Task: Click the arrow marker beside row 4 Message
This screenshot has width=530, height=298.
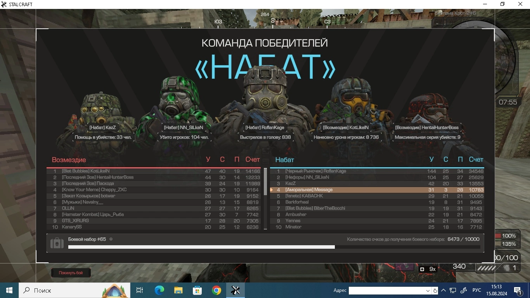Action: [272, 190]
